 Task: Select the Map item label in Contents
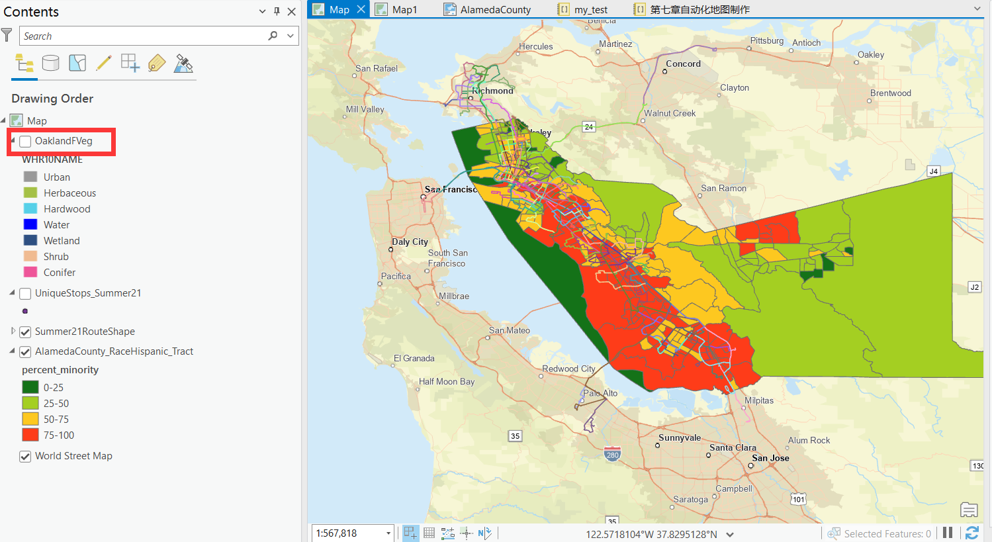[x=37, y=121]
